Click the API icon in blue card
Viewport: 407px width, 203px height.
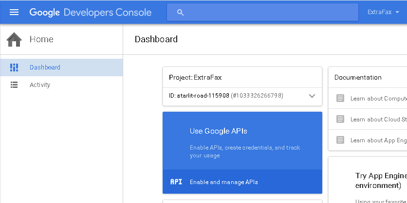point(176,182)
